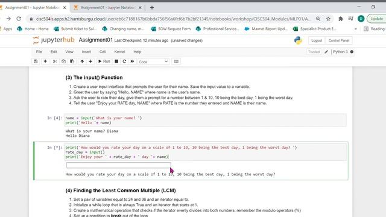Click the input prompt text box
The width and height of the screenshot is (386, 217).
click(118, 165)
